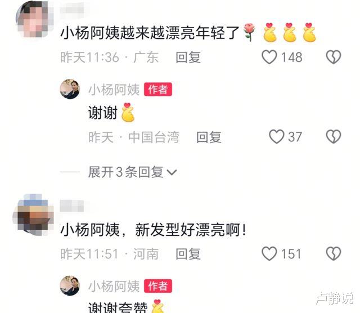Dislike the 河南 comment with broken heart
This screenshot has width=360, height=313.
coord(334,253)
